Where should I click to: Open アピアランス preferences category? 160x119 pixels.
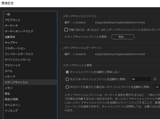click(x=12, y=20)
